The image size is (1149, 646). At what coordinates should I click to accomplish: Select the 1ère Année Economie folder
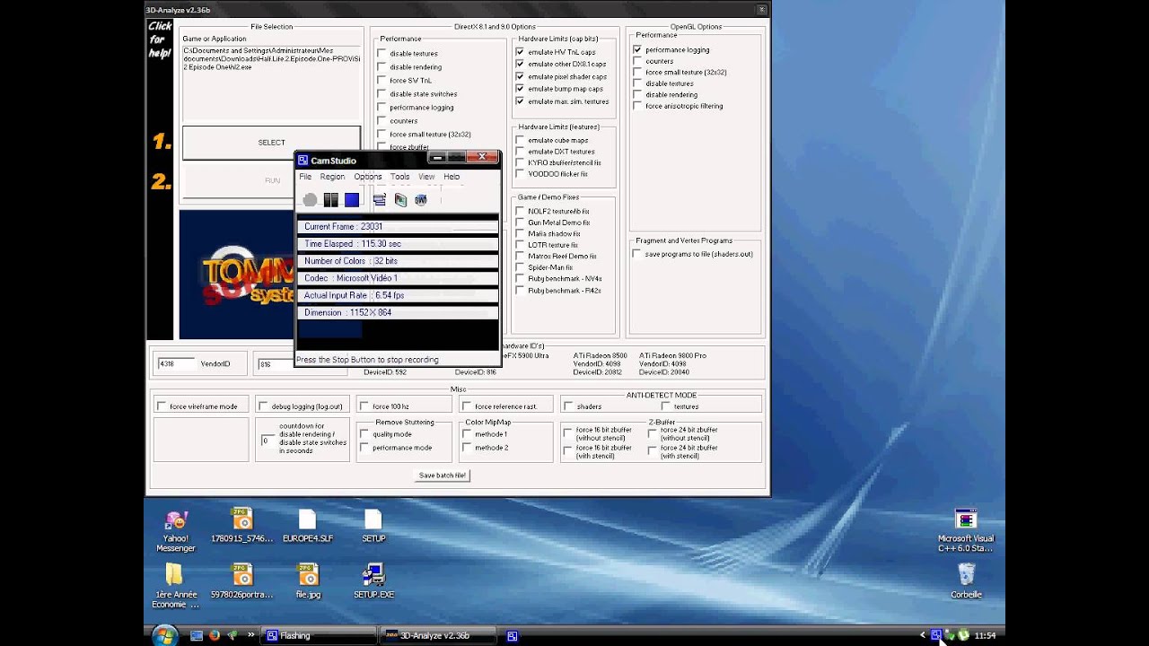tap(175, 586)
